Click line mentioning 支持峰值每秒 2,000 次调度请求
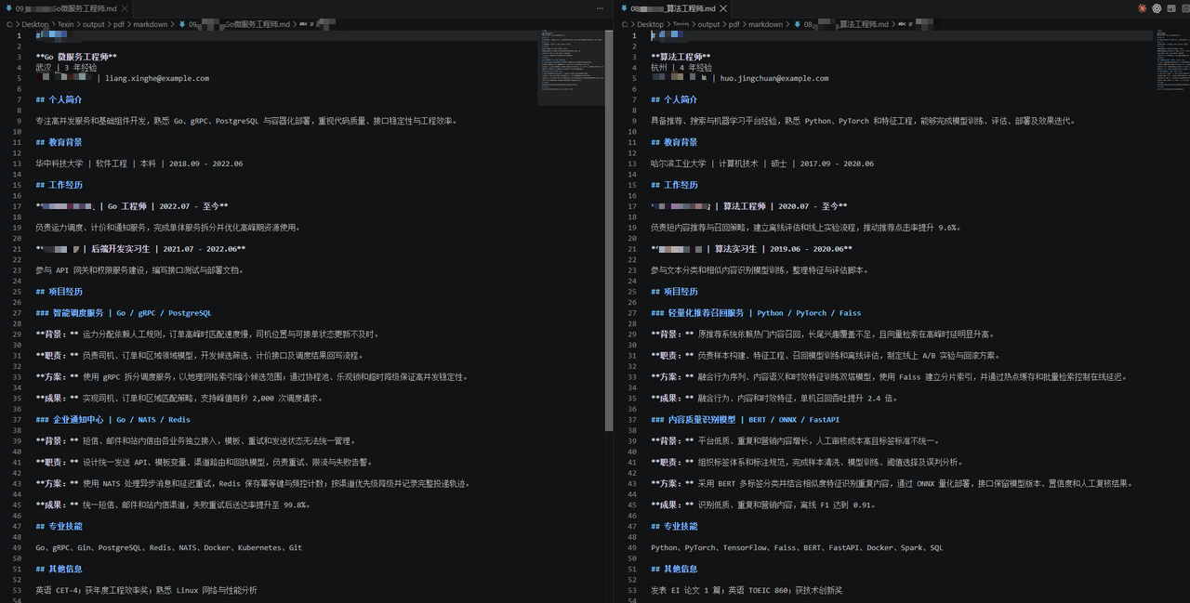 [179, 399]
